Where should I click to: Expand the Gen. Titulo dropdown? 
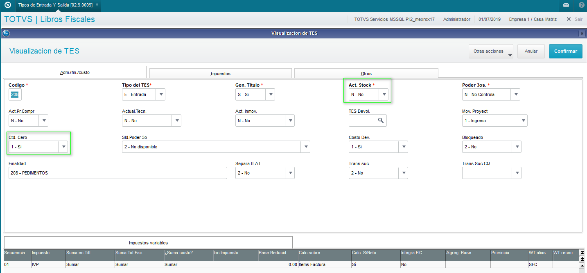pyautogui.click(x=271, y=94)
